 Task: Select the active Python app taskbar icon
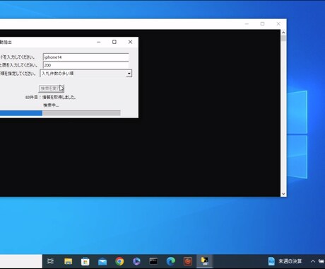(x=205, y=261)
